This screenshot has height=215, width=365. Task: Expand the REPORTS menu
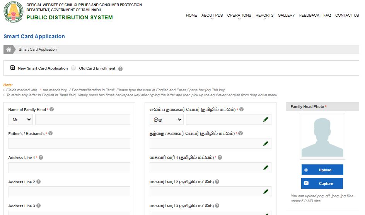tap(264, 15)
